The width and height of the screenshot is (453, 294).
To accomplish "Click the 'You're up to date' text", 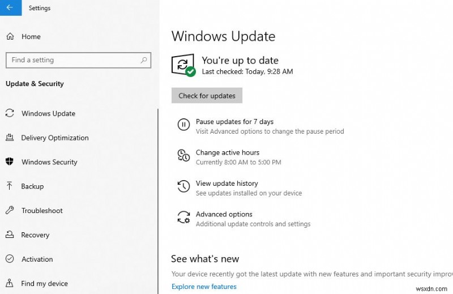I will [240, 60].
